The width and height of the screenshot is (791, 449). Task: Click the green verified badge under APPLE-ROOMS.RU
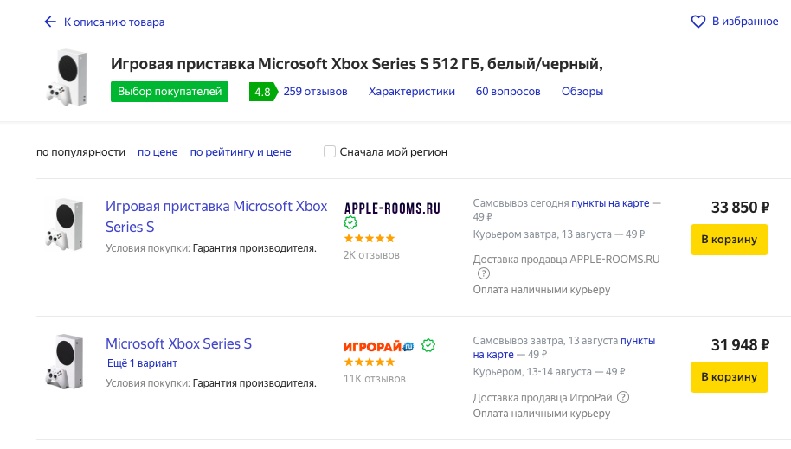[x=350, y=223]
